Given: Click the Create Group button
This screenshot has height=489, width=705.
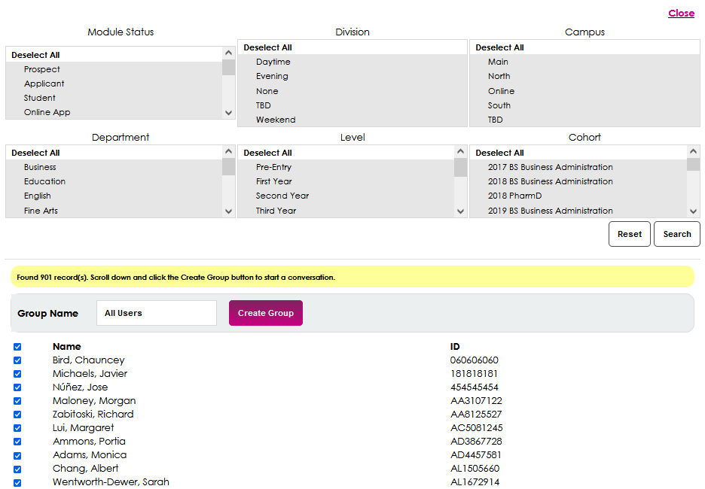Looking at the screenshot, I should (265, 313).
